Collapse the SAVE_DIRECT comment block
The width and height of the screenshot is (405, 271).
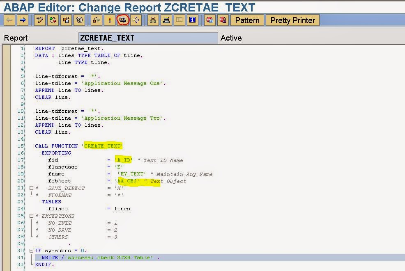tap(32, 187)
